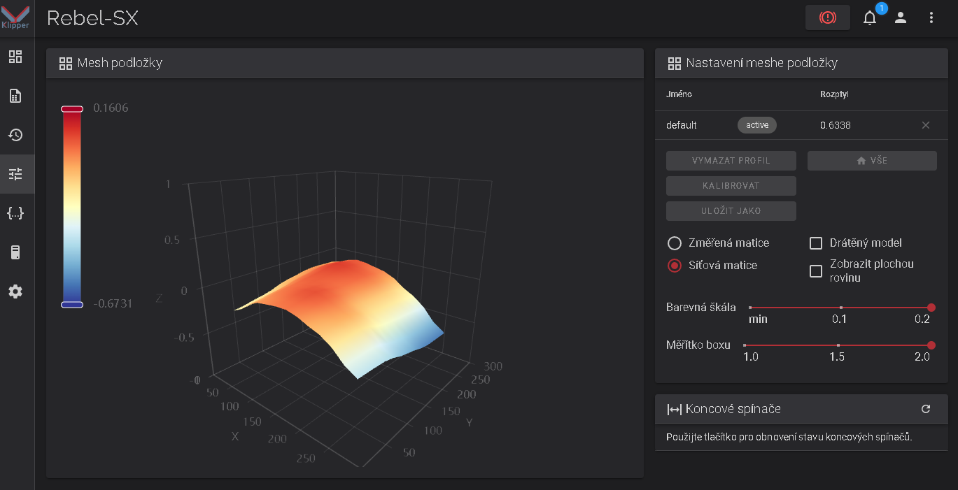Enable the Drátěný model checkbox
This screenshot has width=958, height=490.
pyautogui.click(x=815, y=243)
